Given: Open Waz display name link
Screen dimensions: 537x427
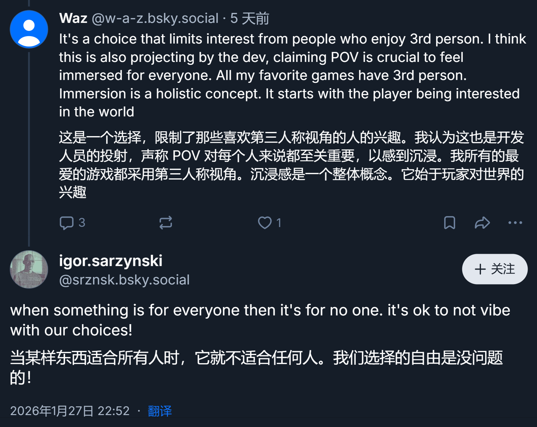Looking at the screenshot, I should point(73,18).
